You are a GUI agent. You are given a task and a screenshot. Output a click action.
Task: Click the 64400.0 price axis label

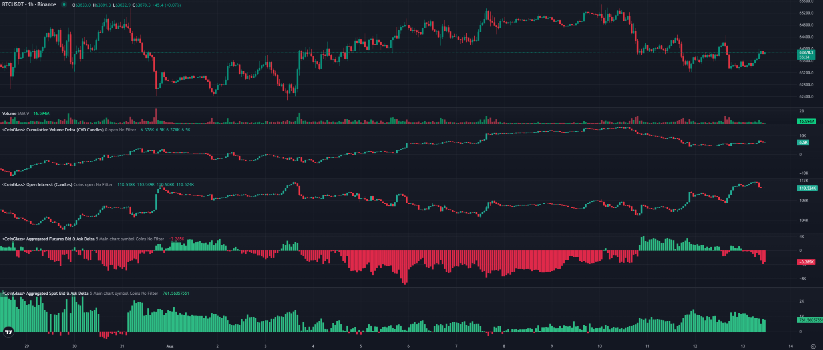tap(806, 37)
